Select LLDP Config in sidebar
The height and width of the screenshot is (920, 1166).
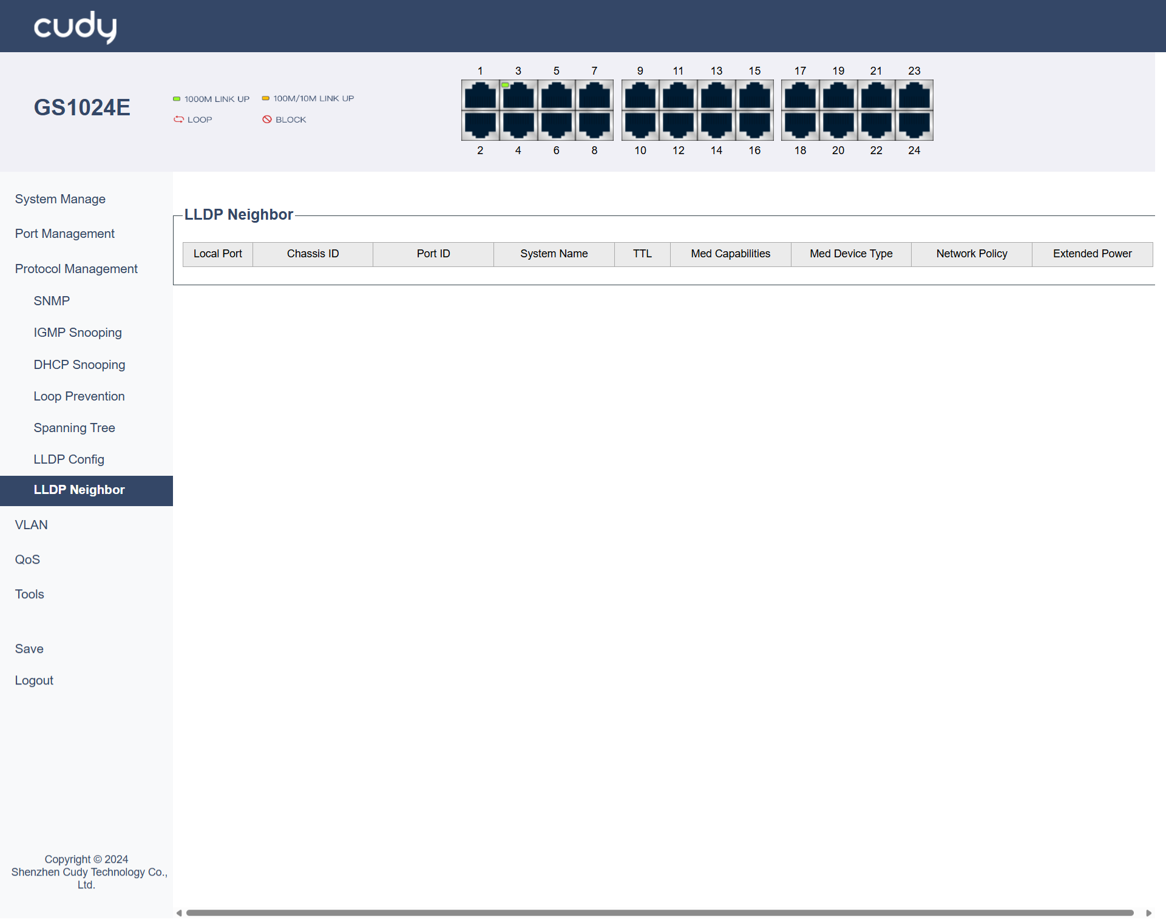click(69, 459)
